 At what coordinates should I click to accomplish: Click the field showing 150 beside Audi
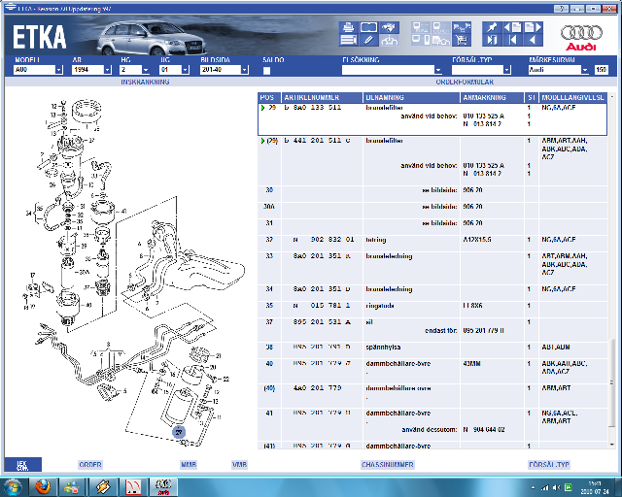(x=601, y=70)
